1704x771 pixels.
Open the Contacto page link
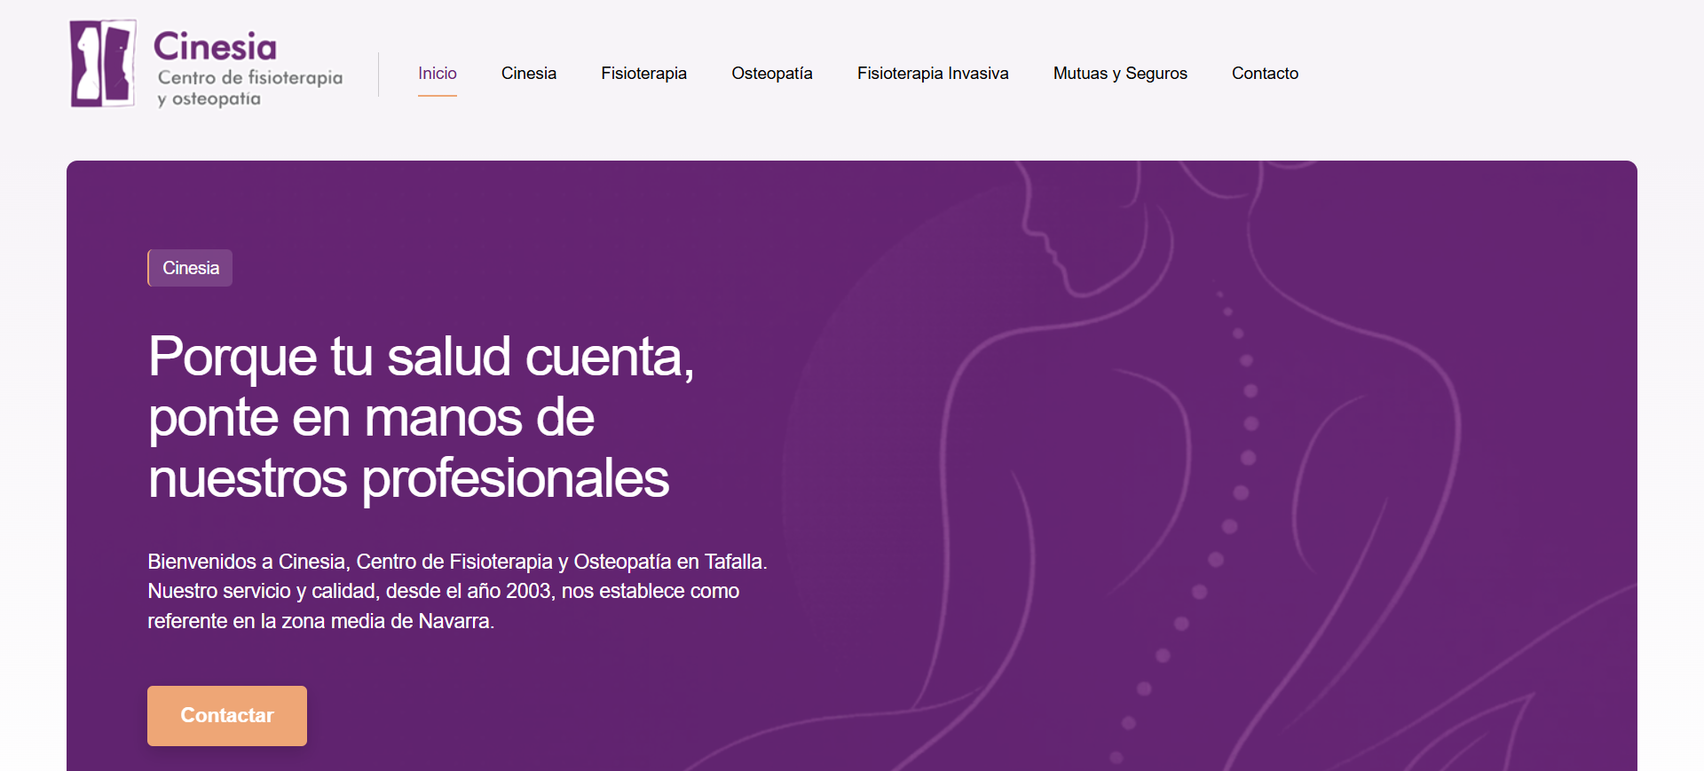(x=1265, y=74)
